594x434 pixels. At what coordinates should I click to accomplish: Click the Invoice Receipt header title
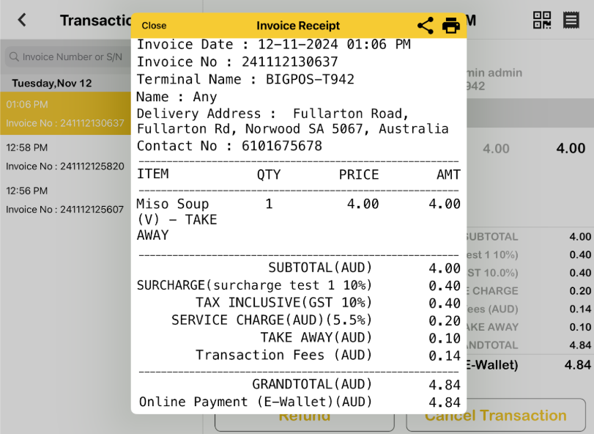pos(297,26)
